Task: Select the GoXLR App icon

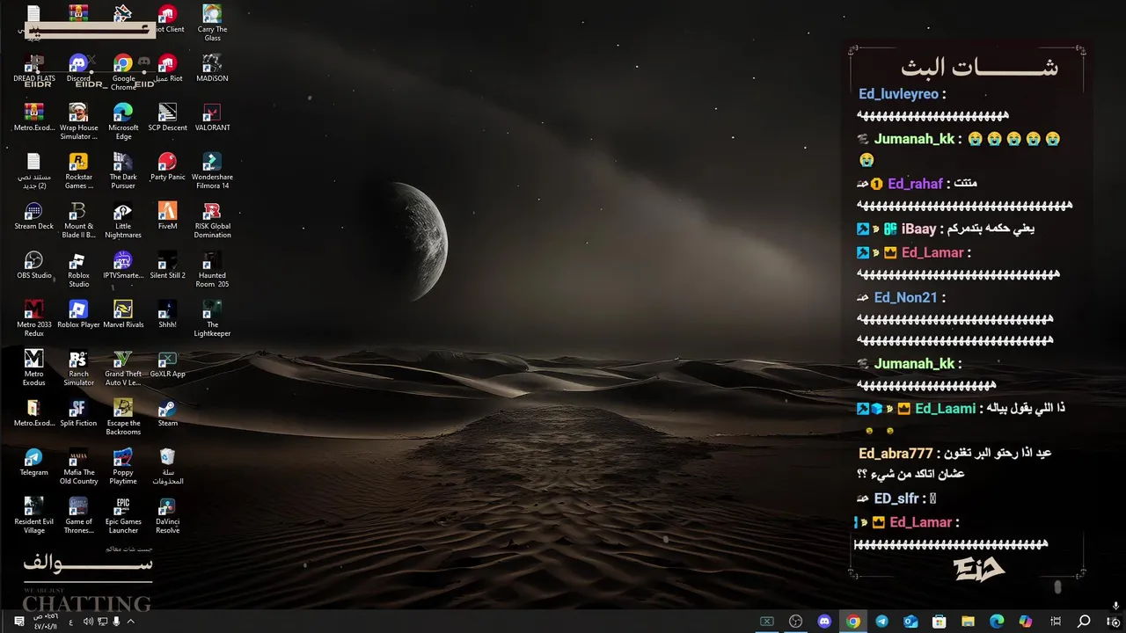Action: click(x=167, y=364)
